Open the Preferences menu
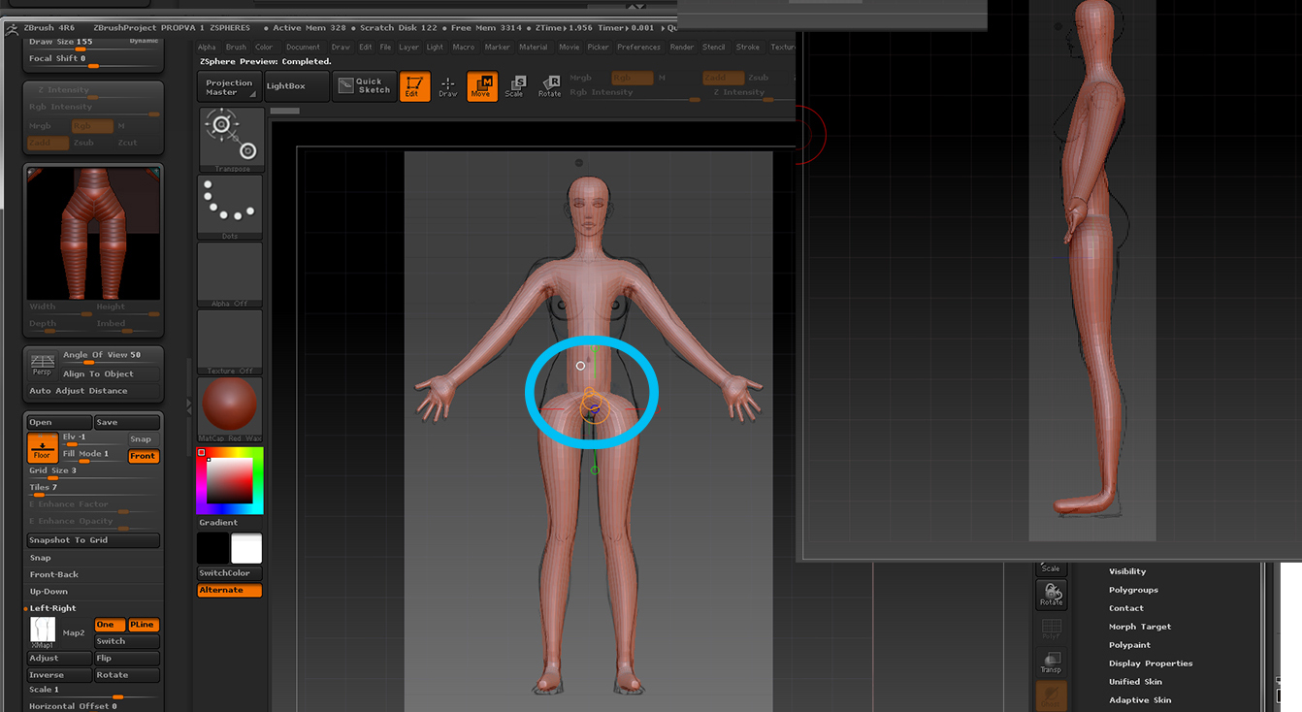 (x=638, y=47)
